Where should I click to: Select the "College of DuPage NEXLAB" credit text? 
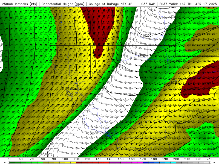click(111, 4)
